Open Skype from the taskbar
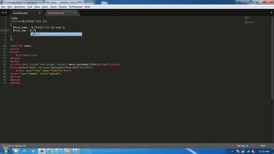The height and width of the screenshot is (154, 274). [59, 151]
